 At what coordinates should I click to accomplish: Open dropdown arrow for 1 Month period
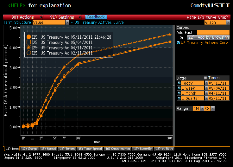coord(206,93)
